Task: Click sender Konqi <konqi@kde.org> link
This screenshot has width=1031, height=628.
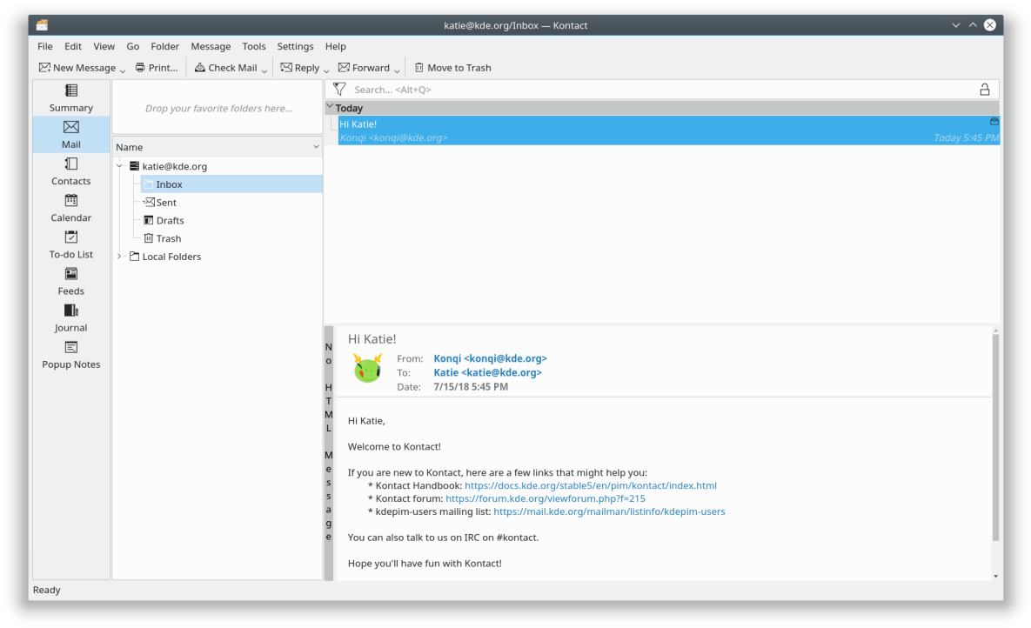Action: [x=490, y=358]
